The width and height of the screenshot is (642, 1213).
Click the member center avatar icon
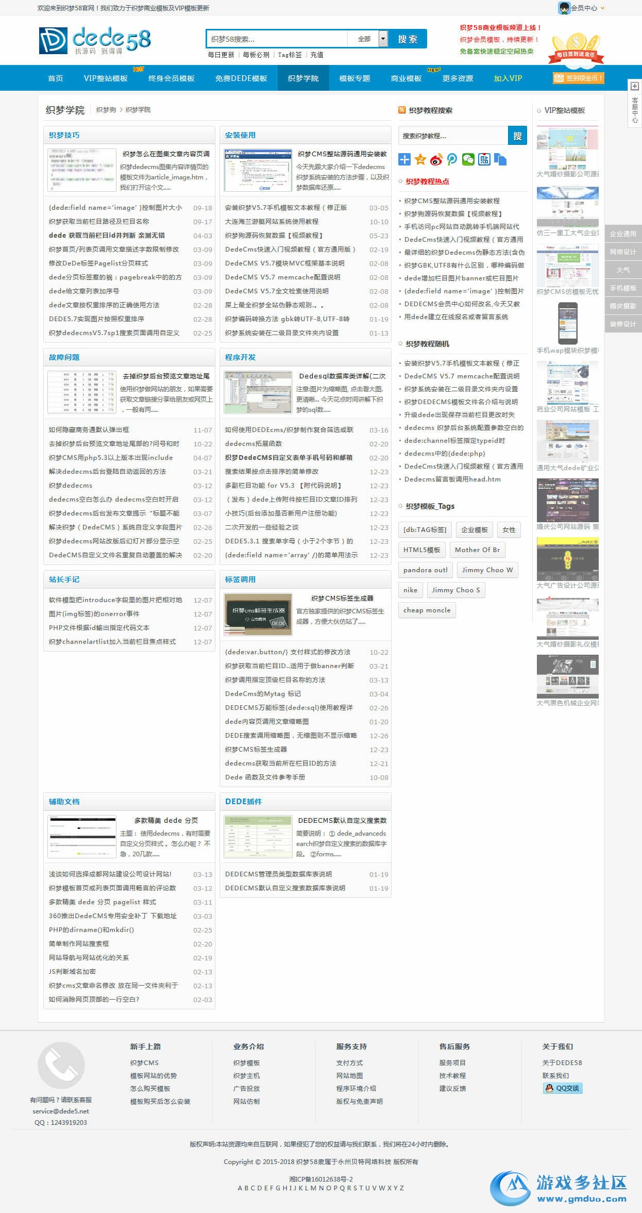pyautogui.click(x=564, y=8)
